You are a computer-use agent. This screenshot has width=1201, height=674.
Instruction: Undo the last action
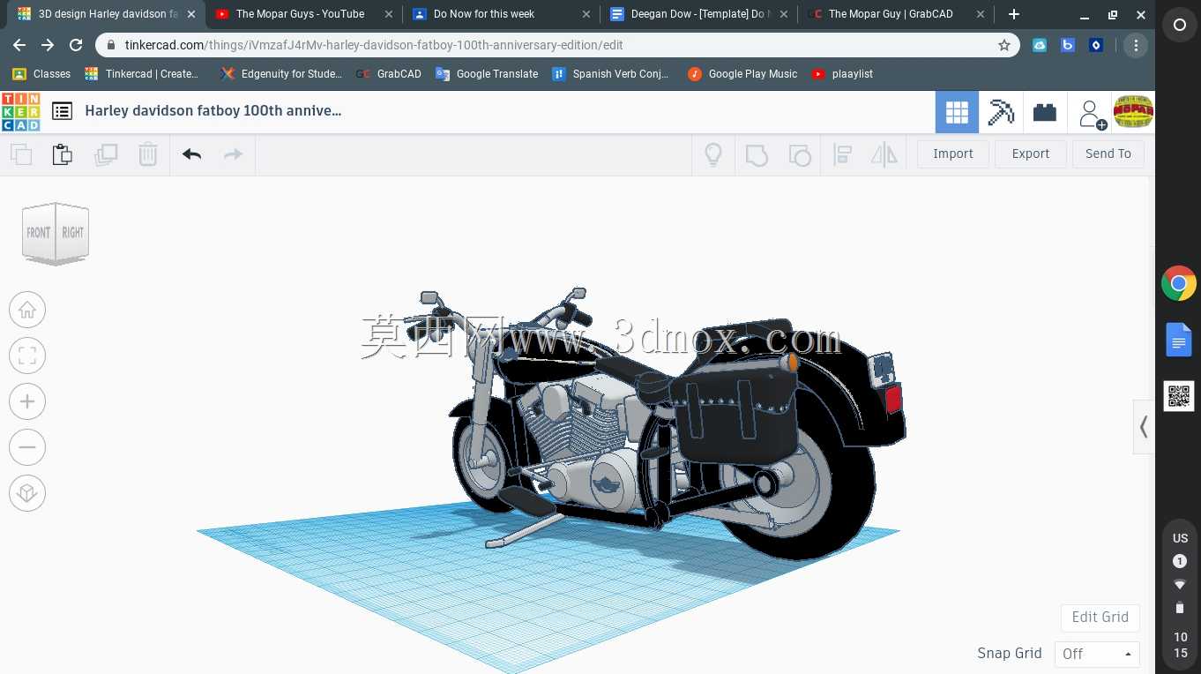point(192,154)
